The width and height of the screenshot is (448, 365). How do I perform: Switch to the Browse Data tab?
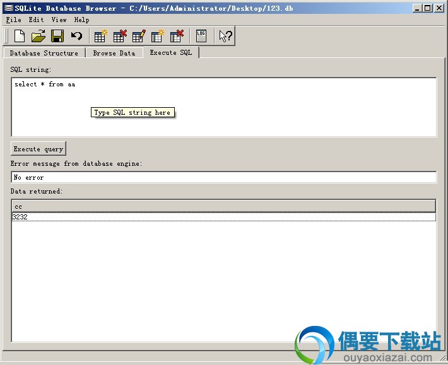tap(114, 53)
